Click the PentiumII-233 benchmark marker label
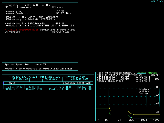Image resolution: width=164 pixels, height=123 pixels. [x=50, y=77]
